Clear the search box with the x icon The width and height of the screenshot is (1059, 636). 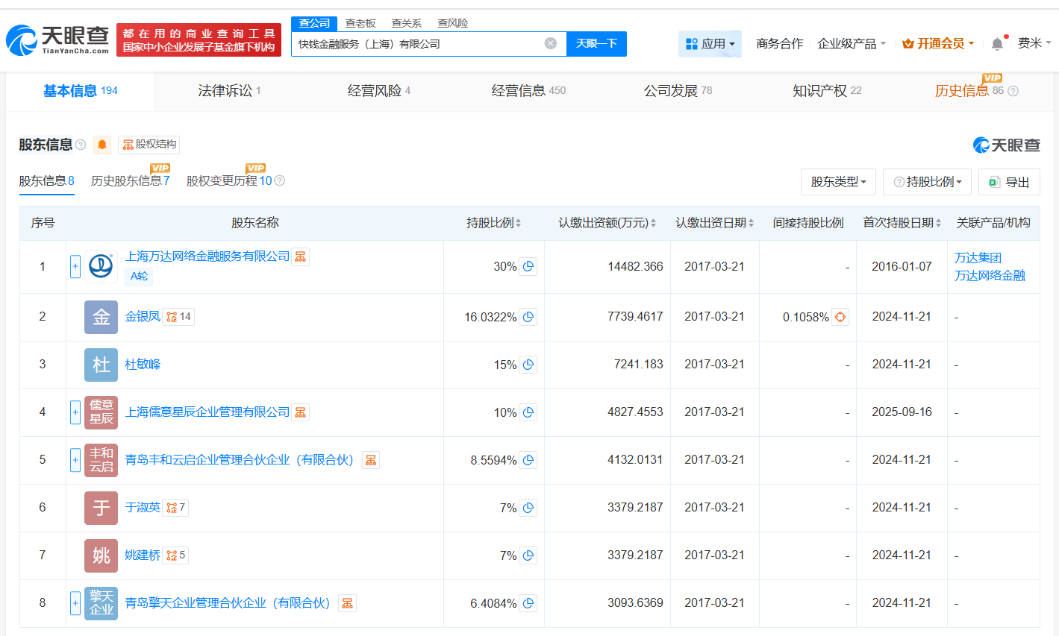[551, 43]
